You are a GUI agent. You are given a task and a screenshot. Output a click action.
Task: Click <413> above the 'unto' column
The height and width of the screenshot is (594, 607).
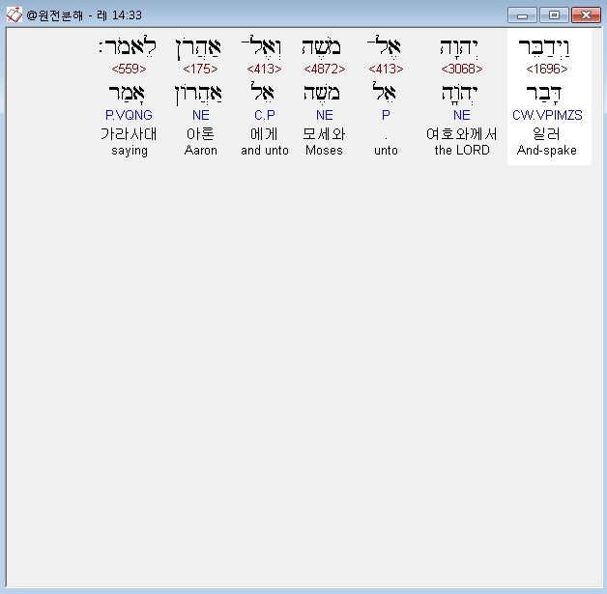click(386, 69)
